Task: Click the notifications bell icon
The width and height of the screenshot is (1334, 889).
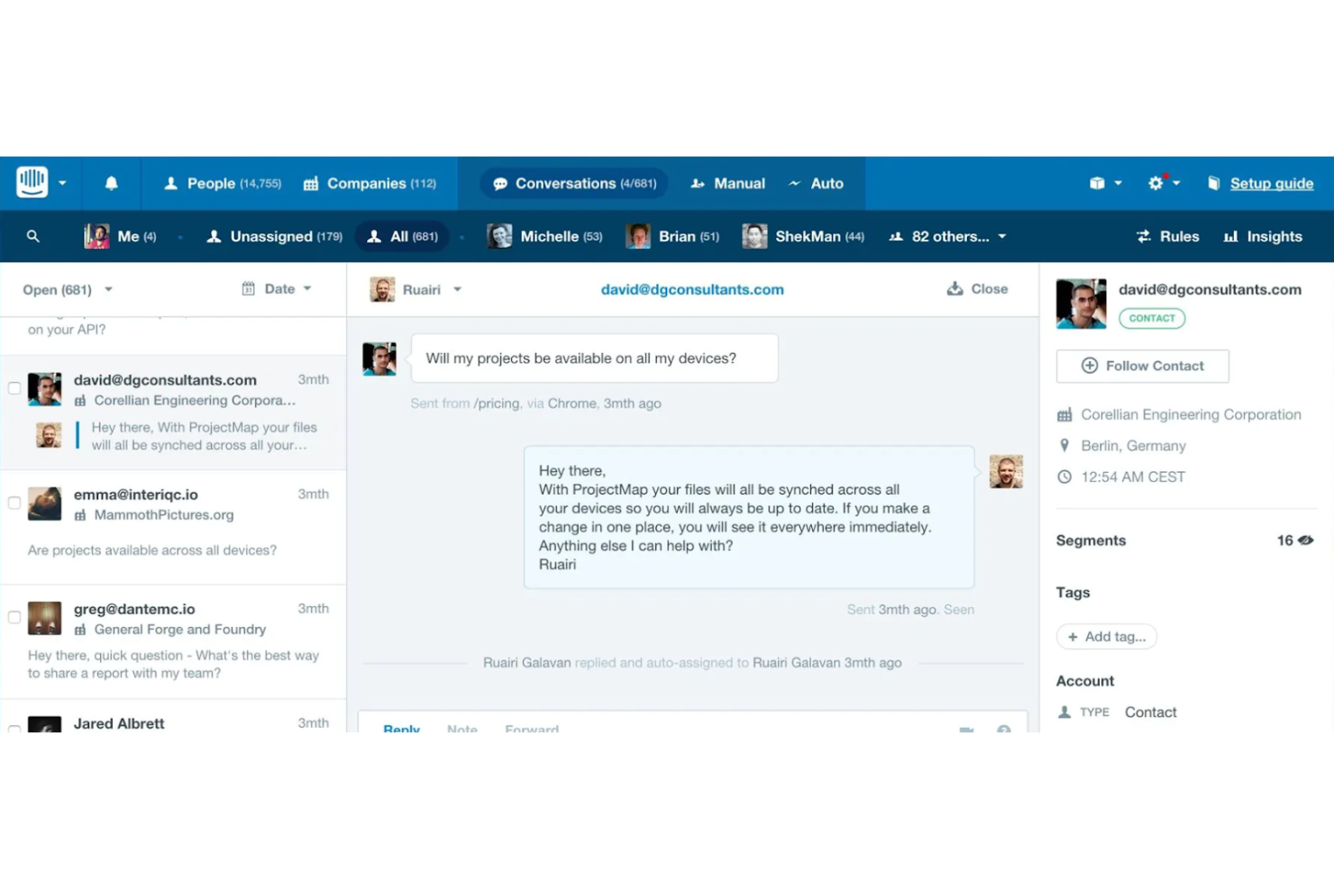Action: [111, 183]
